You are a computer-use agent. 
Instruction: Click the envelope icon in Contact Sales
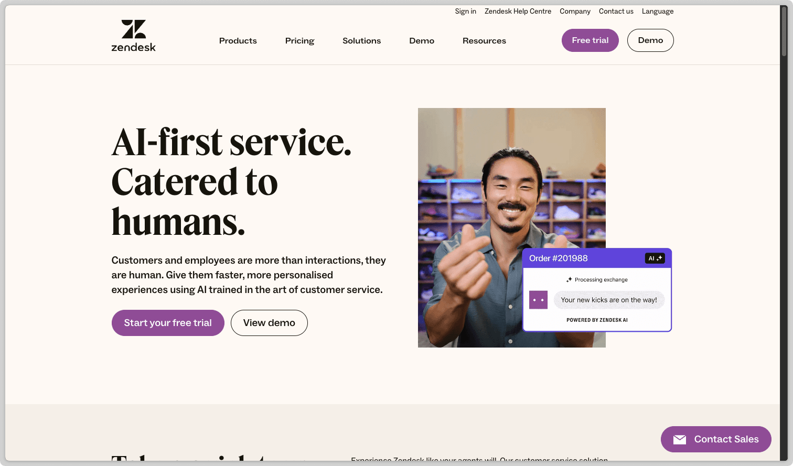680,439
